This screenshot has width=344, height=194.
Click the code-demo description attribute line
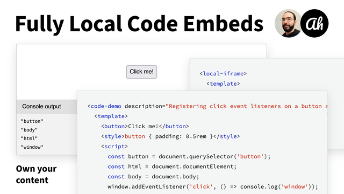(207, 106)
